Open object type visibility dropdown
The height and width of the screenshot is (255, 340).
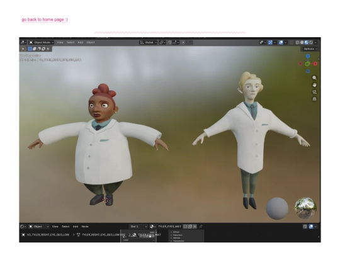[x=263, y=43]
